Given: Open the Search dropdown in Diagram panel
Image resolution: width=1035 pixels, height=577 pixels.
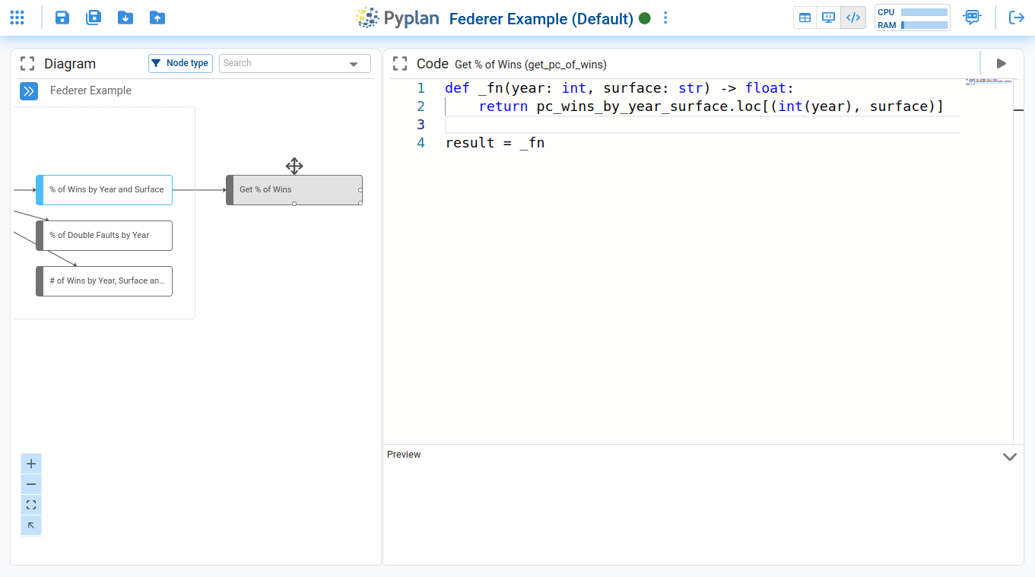Looking at the screenshot, I should coord(353,63).
